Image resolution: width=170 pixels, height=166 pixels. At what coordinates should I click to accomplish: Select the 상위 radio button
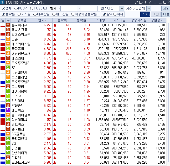click(x=104, y=14)
